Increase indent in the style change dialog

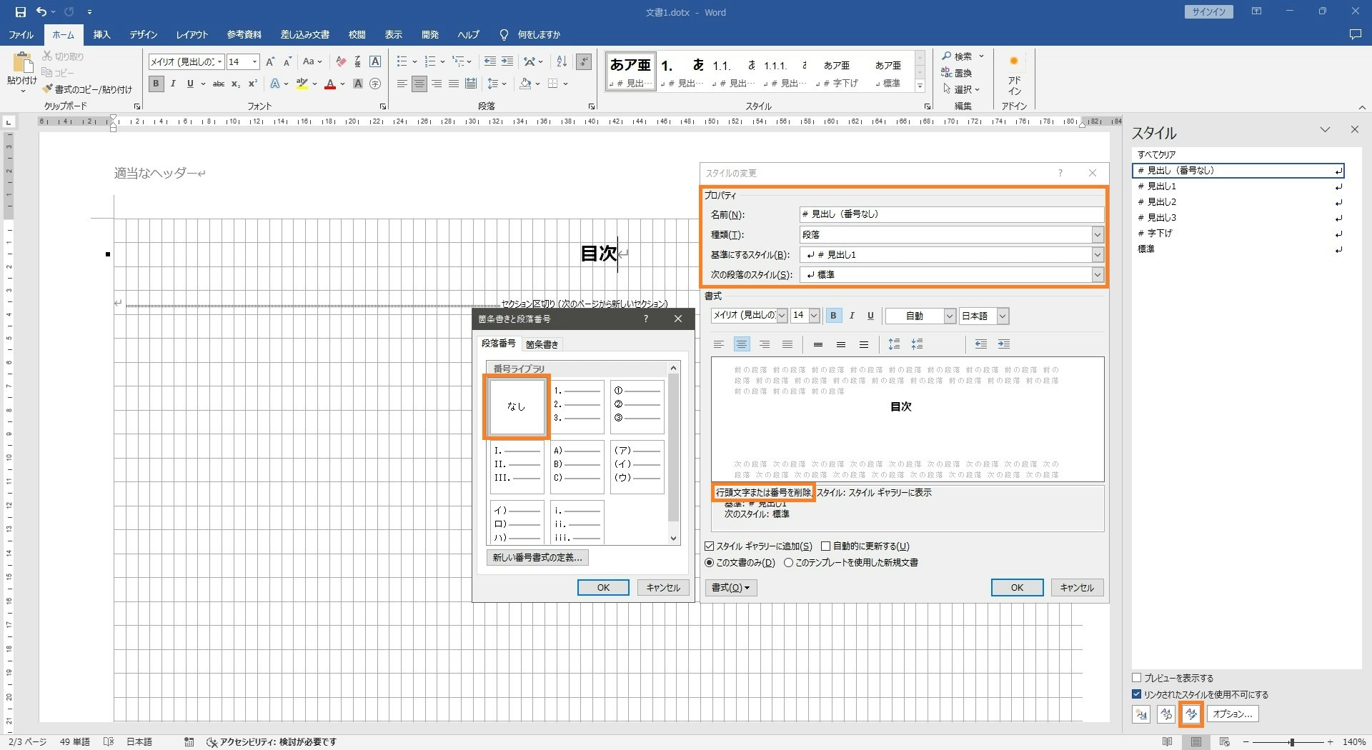(x=1004, y=344)
